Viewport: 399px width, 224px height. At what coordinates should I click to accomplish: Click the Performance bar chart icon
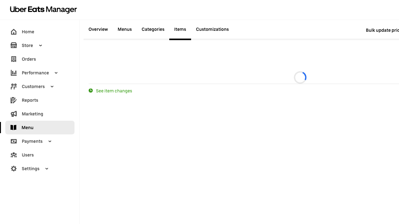click(x=14, y=73)
